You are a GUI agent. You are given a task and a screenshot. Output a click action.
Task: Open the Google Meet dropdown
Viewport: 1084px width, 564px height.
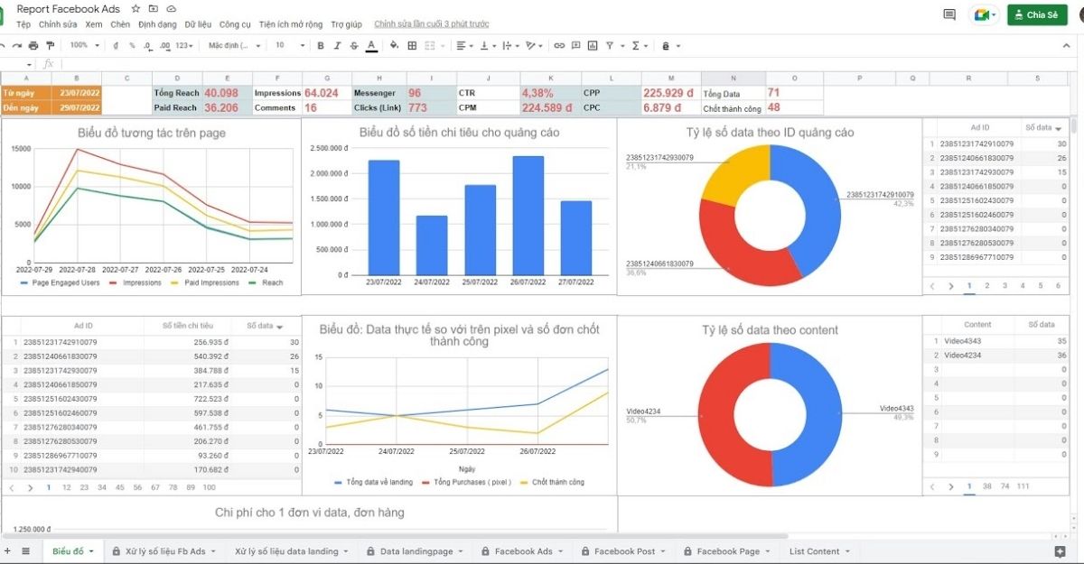pos(984,14)
